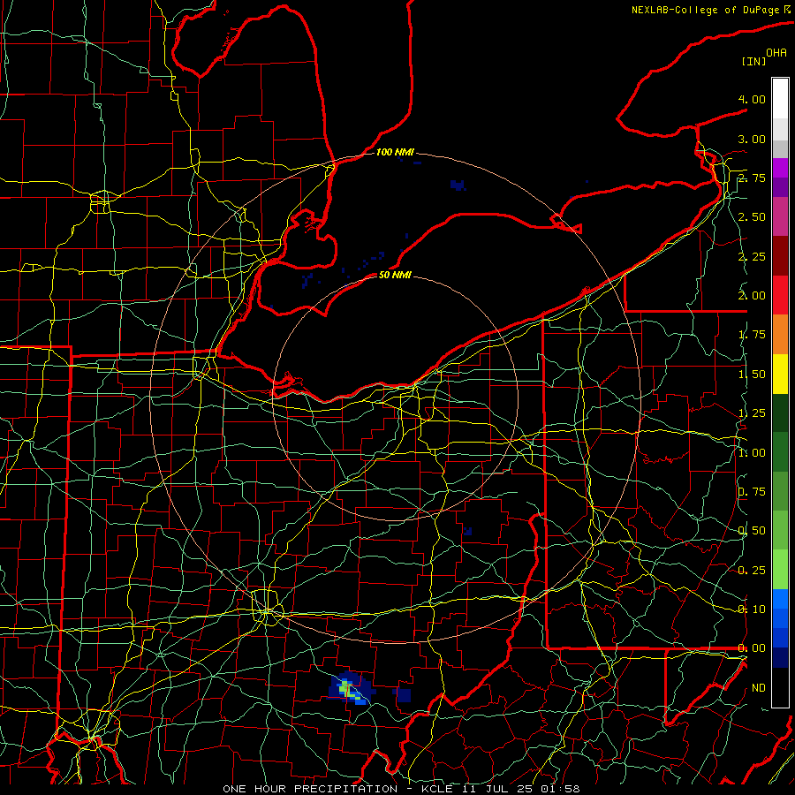795x795 pixels.
Task: Click the 0.25 legend value
Action: coord(752,571)
